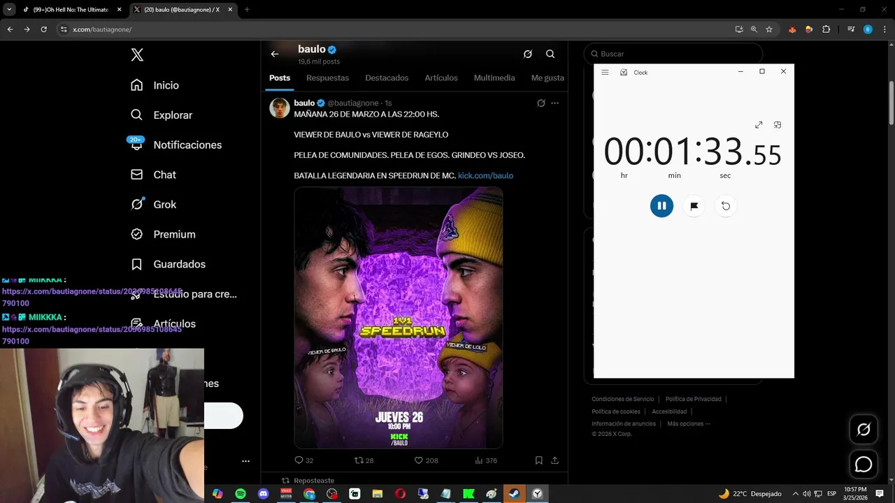895x503 pixels.
Task: Switch to the Me gusta tab
Action: [x=547, y=78]
